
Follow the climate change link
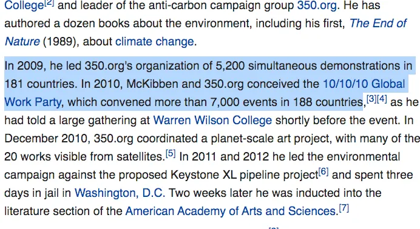(155, 42)
